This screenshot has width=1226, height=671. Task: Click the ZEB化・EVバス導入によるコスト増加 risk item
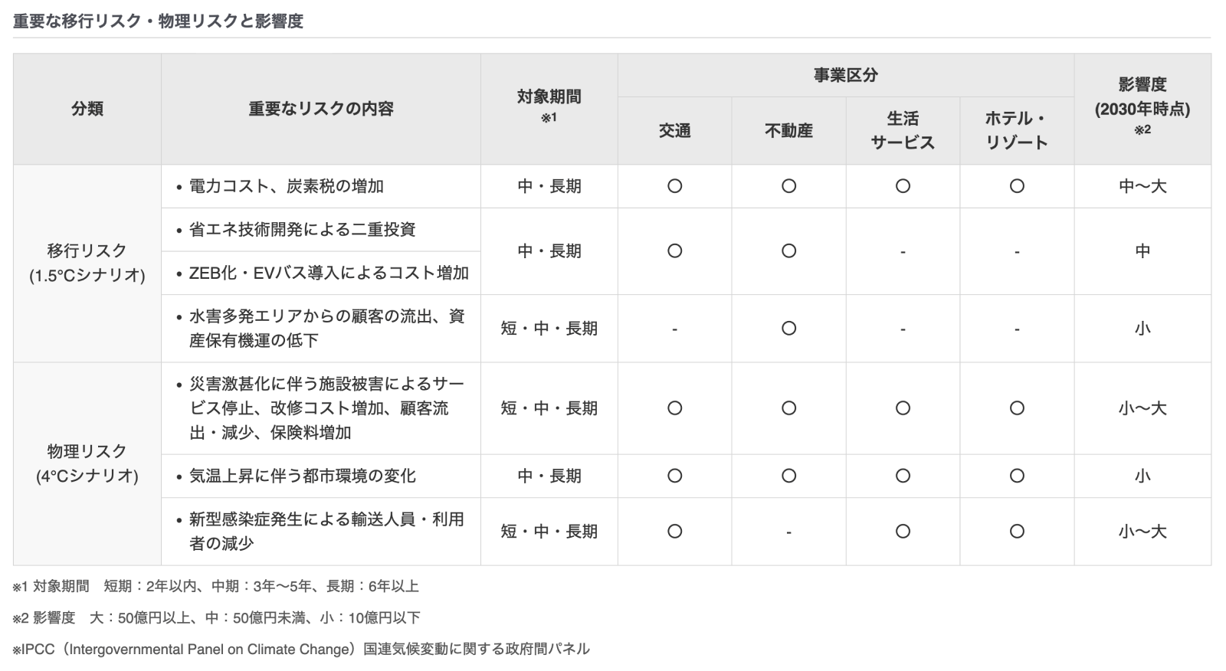pyautogui.click(x=328, y=273)
